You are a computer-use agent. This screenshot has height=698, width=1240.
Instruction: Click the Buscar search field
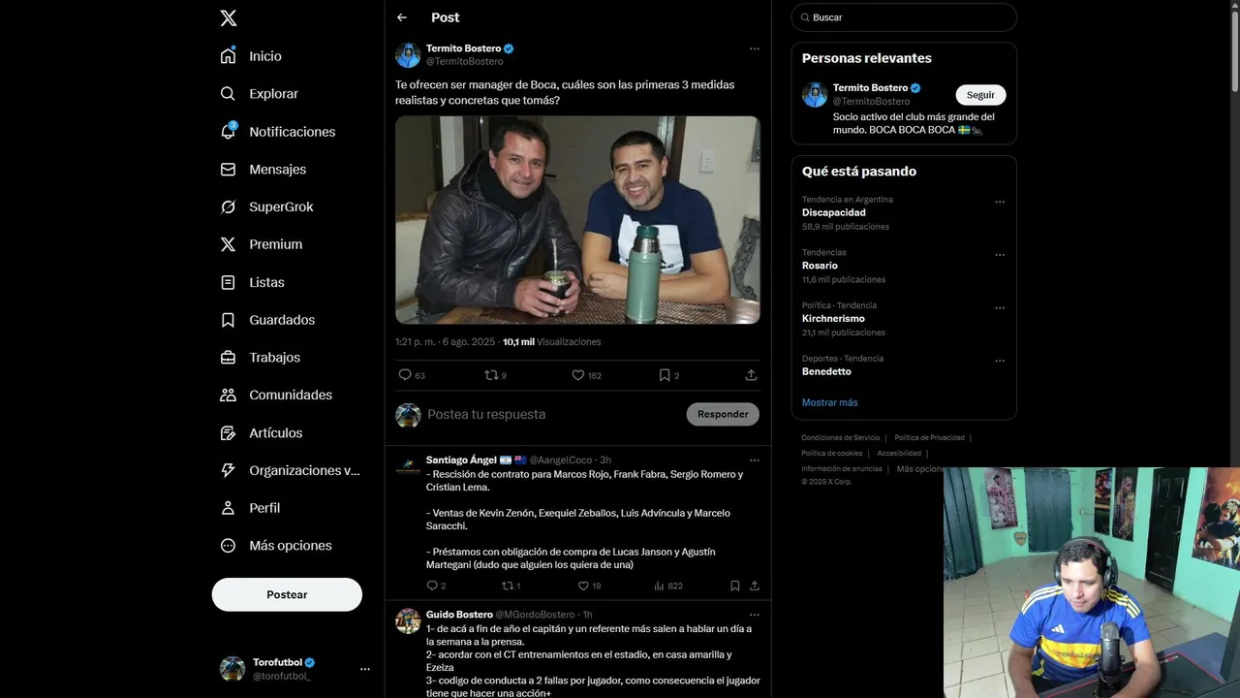[x=904, y=17]
